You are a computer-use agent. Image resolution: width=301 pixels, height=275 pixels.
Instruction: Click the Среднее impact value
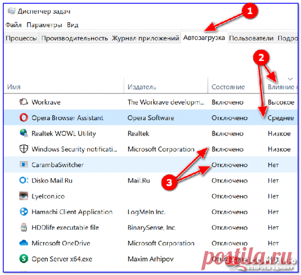point(280,118)
